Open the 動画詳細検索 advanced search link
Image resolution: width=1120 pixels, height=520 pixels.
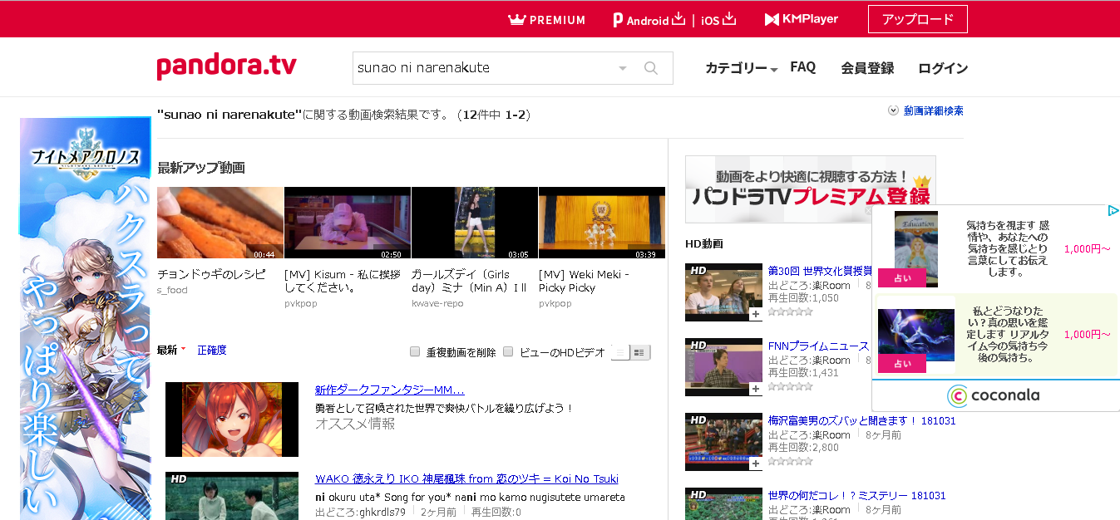(933, 110)
